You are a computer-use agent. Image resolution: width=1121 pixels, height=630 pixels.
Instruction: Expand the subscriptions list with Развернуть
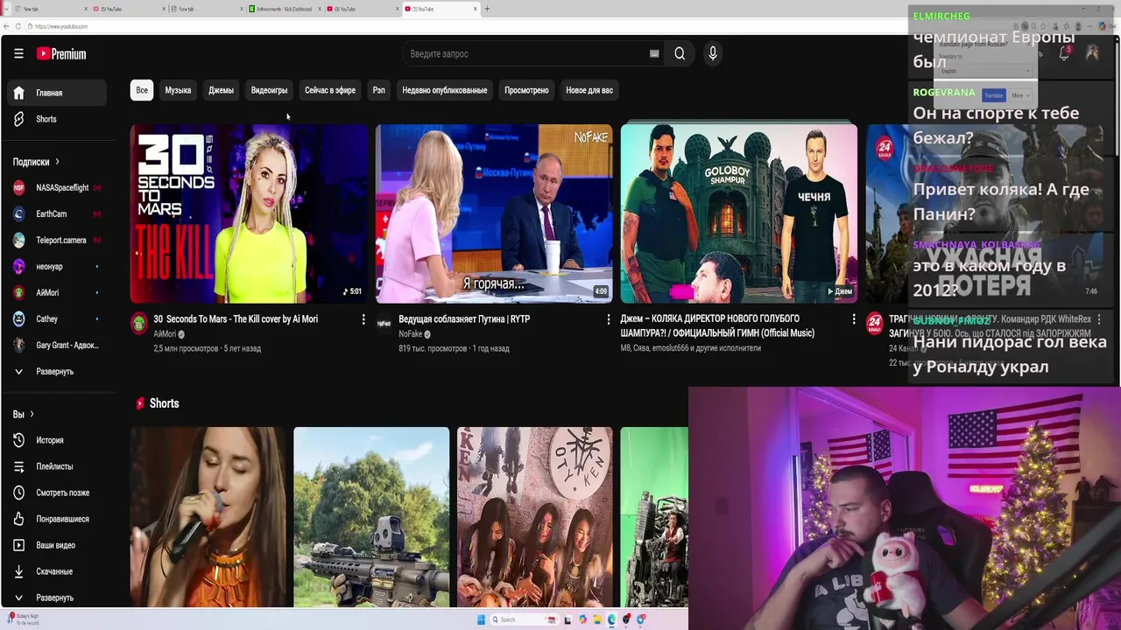click(x=57, y=371)
